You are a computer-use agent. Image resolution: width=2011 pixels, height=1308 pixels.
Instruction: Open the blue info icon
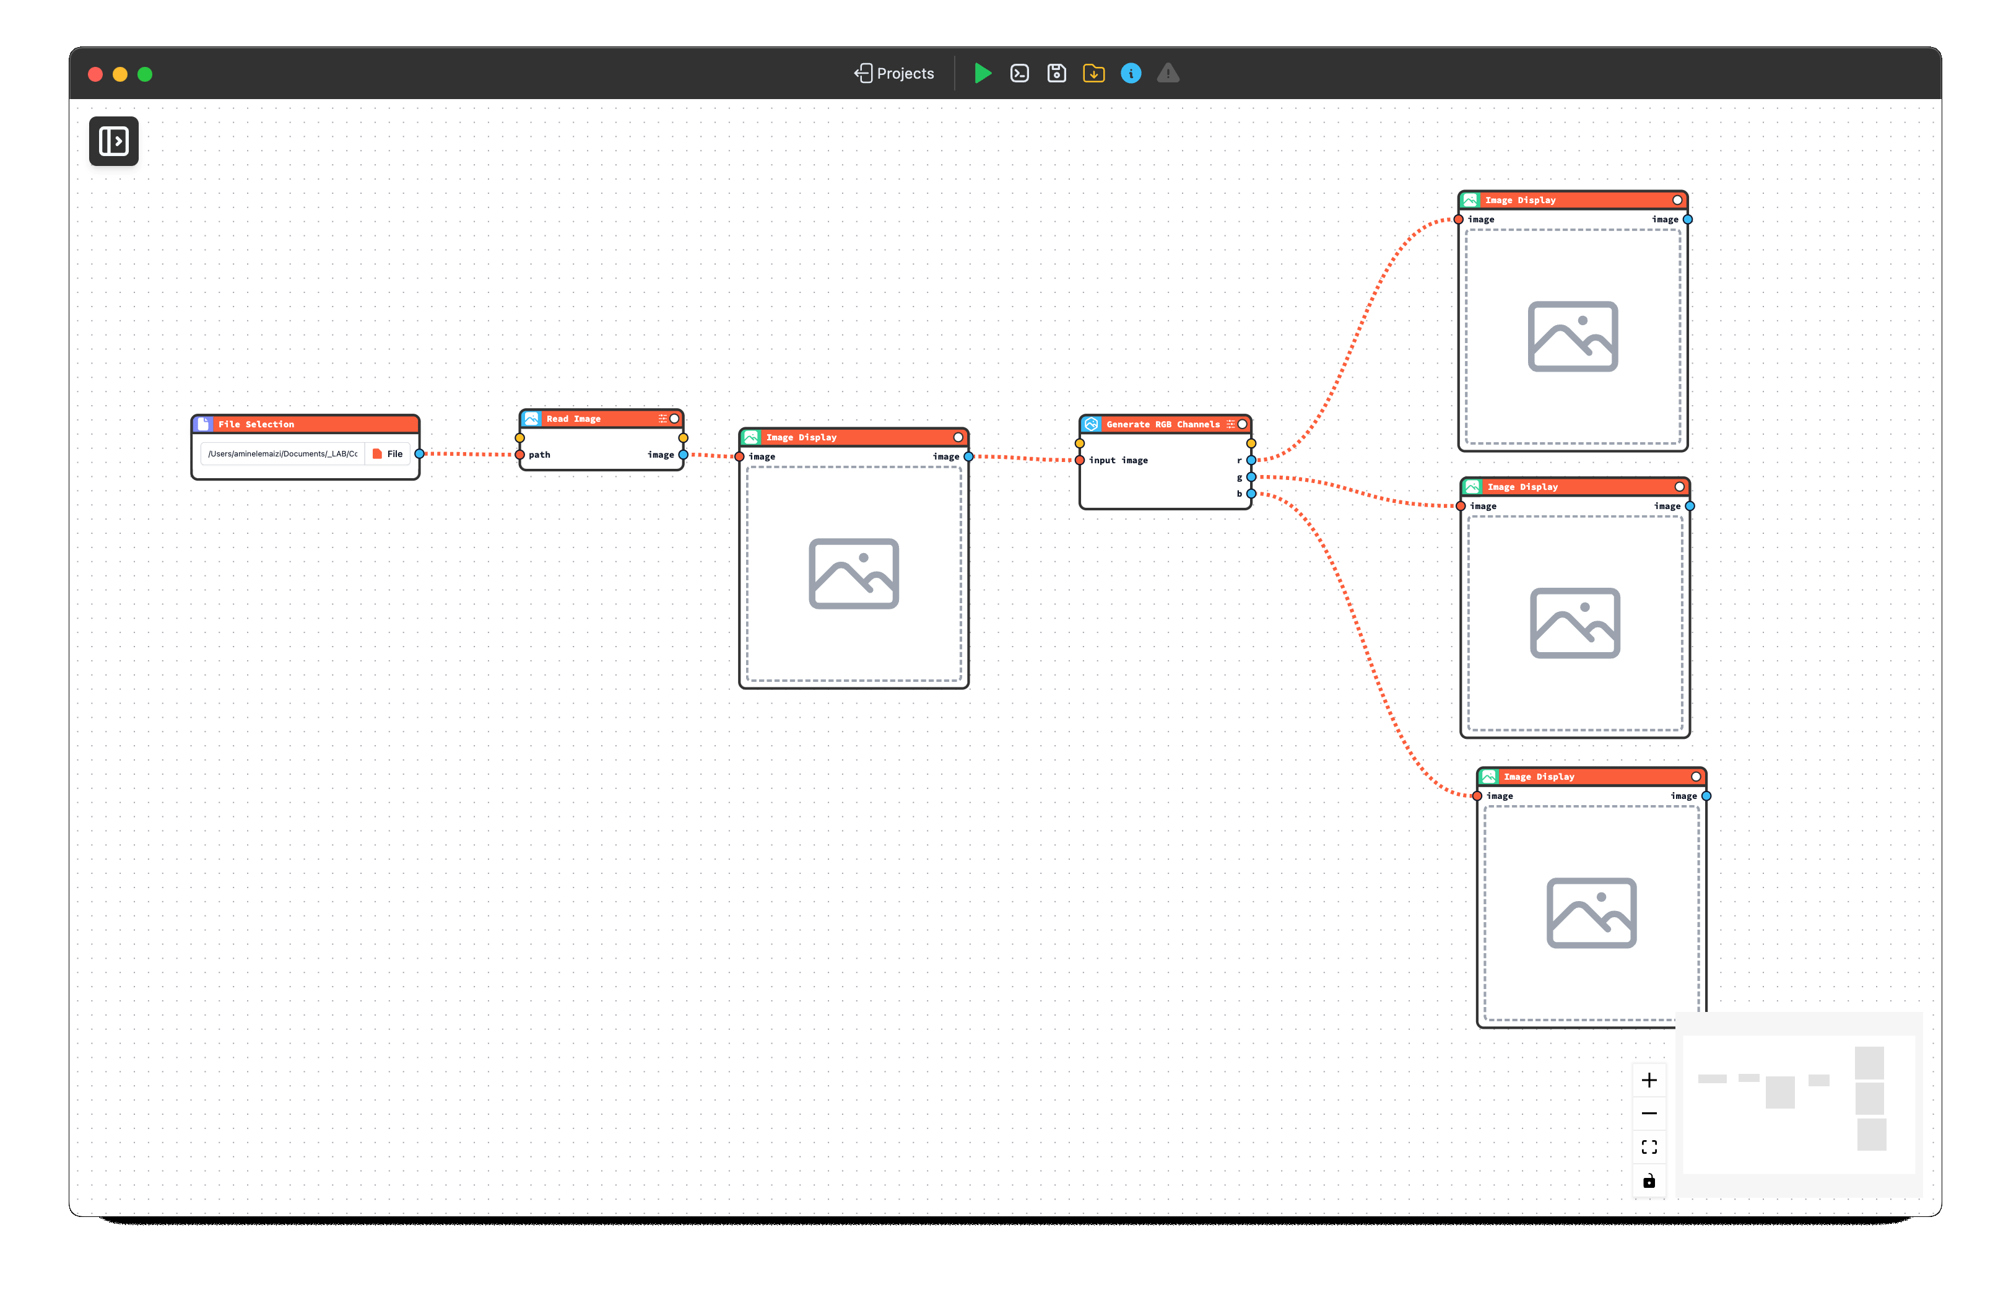pyautogui.click(x=1131, y=74)
